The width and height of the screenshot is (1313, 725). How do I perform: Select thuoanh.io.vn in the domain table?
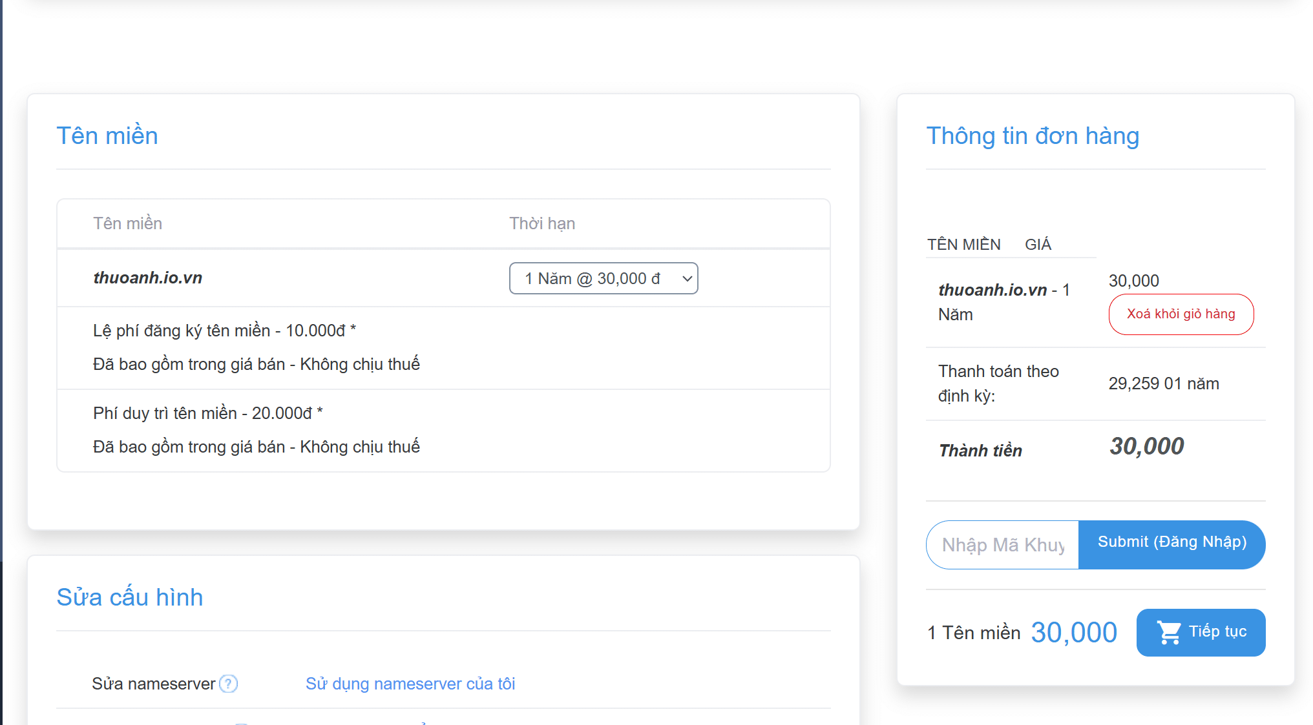(147, 278)
